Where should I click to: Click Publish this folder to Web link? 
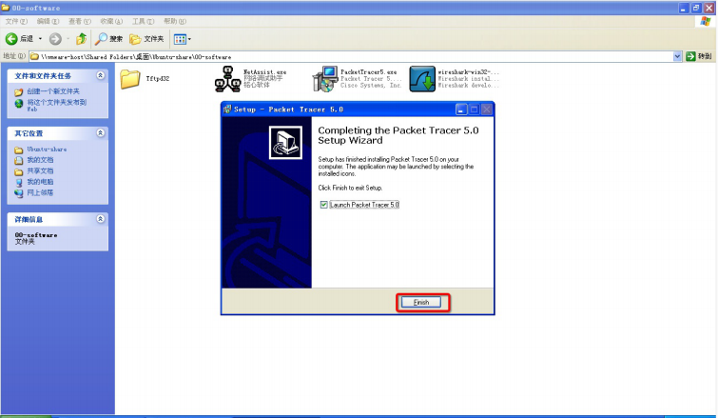(56, 106)
